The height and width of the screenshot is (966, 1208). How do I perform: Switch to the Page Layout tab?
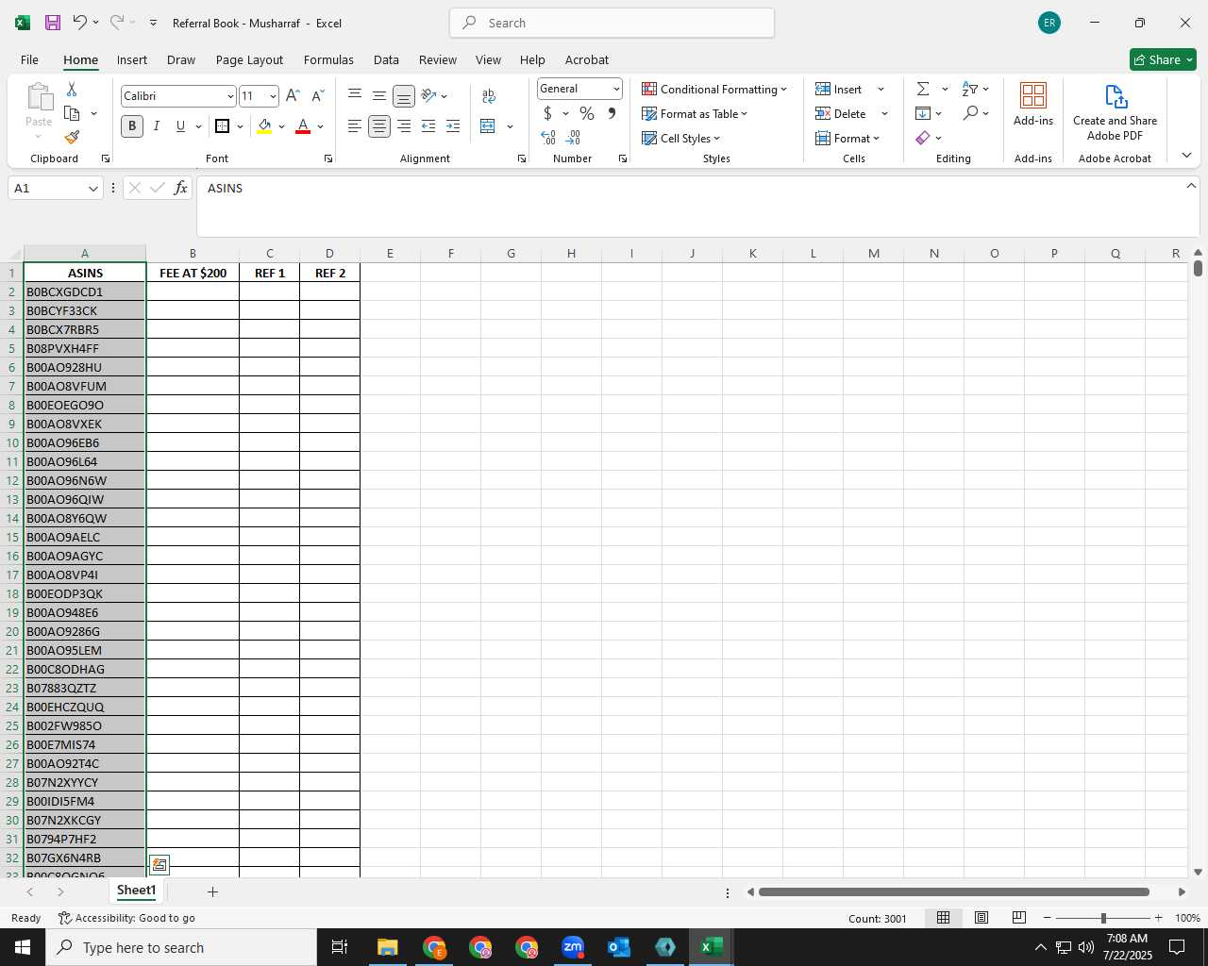tap(249, 59)
